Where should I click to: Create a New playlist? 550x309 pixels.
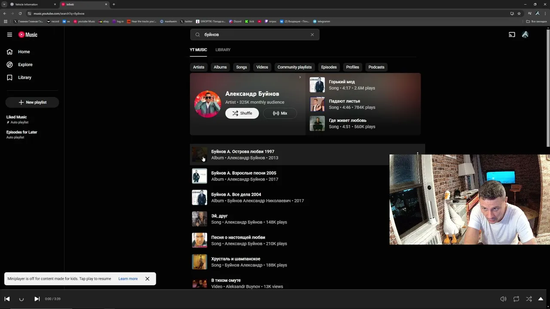[32, 102]
